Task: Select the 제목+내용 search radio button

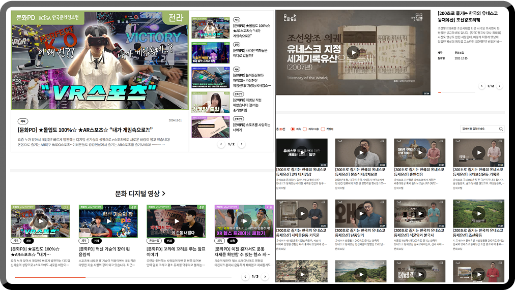Action: 305,129
